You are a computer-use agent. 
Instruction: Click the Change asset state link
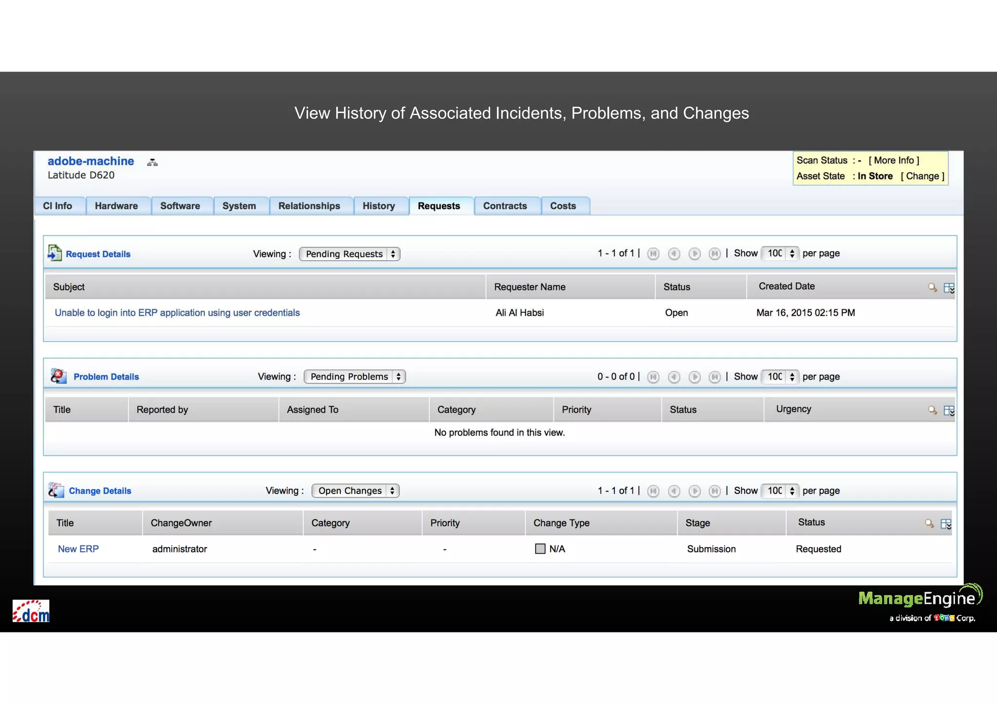(923, 176)
